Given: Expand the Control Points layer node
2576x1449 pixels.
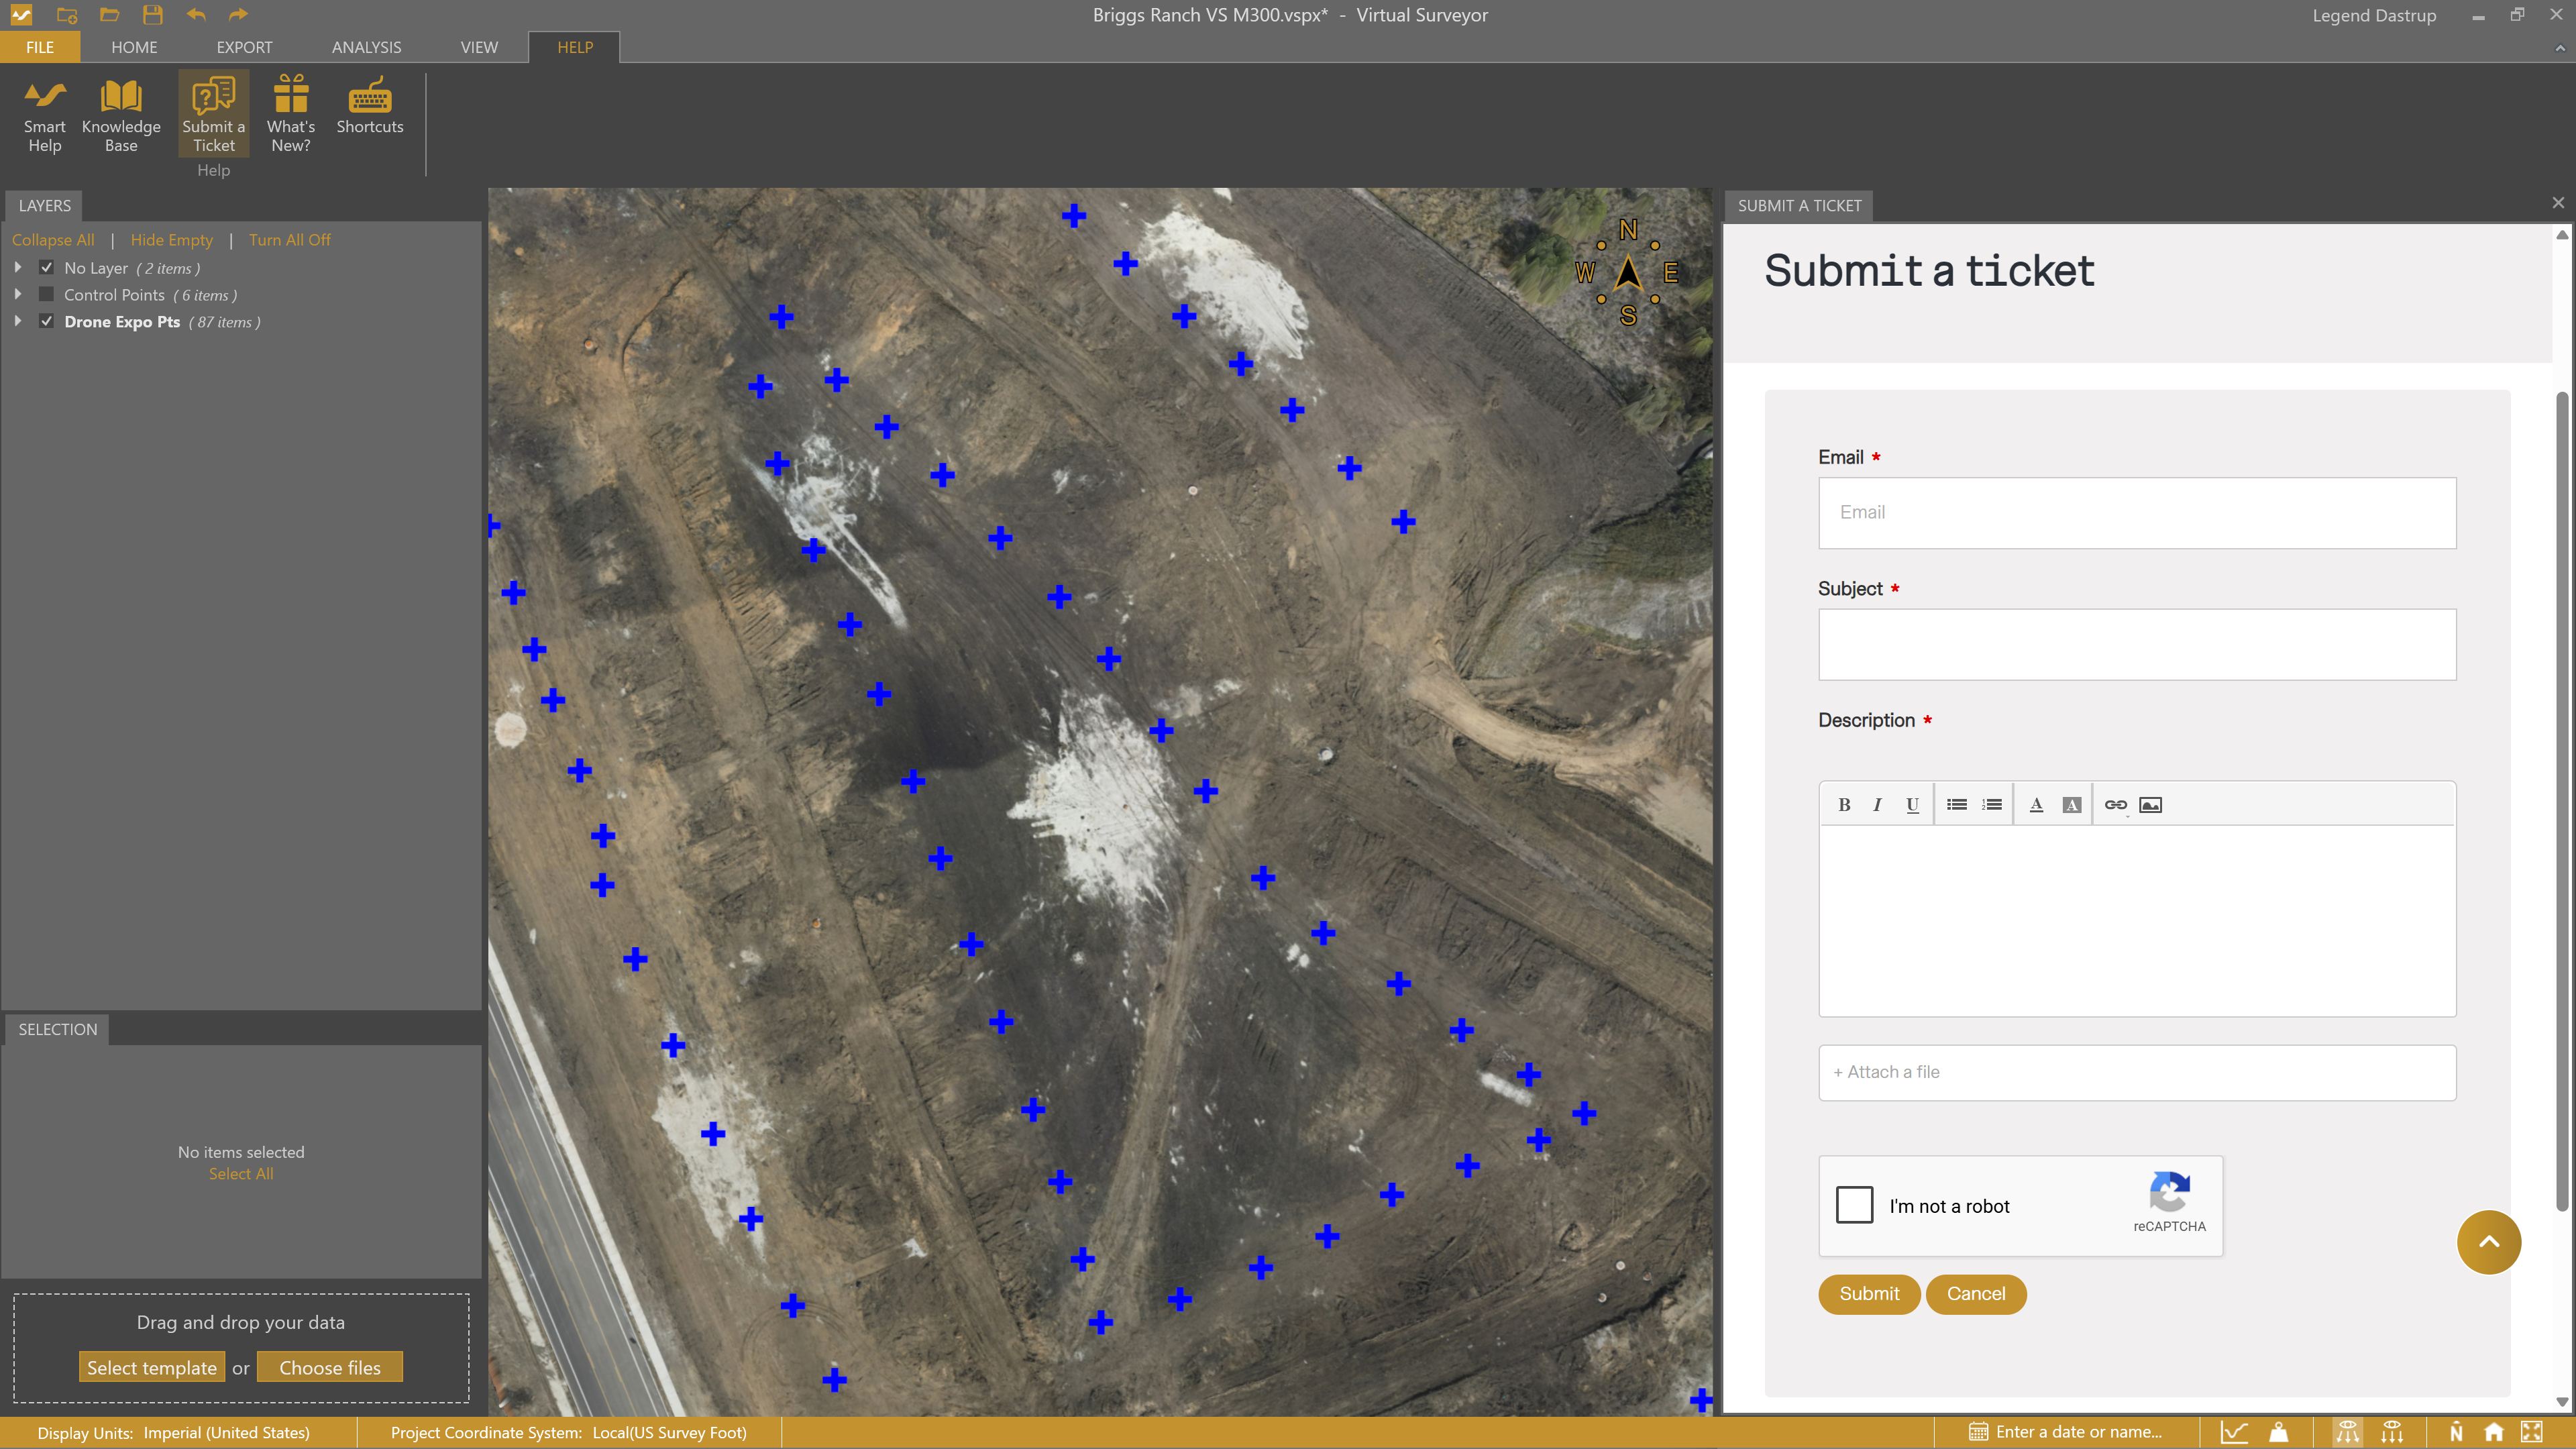Looking at the screenshot, I should 18,294.
